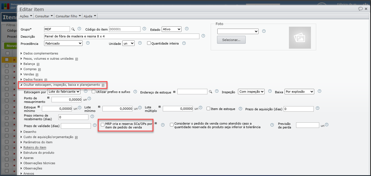
Task: Click notes icon beside Compras section
Action: point(40,69)
